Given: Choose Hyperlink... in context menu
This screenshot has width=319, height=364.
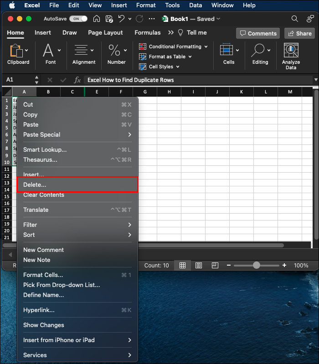Looking at the screenshot, I should click(77, 310).
